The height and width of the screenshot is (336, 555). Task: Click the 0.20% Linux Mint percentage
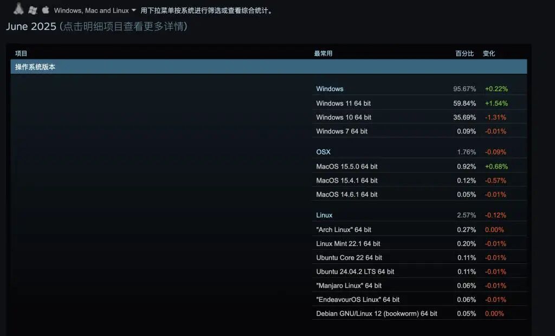(466, 243)
